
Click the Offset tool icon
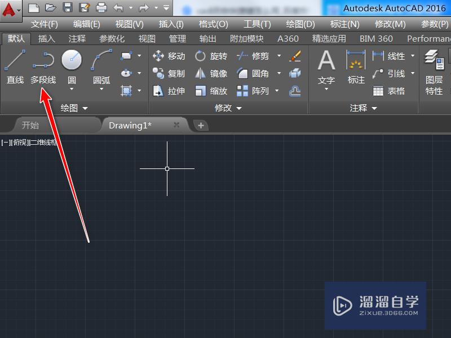pos(295,91)
